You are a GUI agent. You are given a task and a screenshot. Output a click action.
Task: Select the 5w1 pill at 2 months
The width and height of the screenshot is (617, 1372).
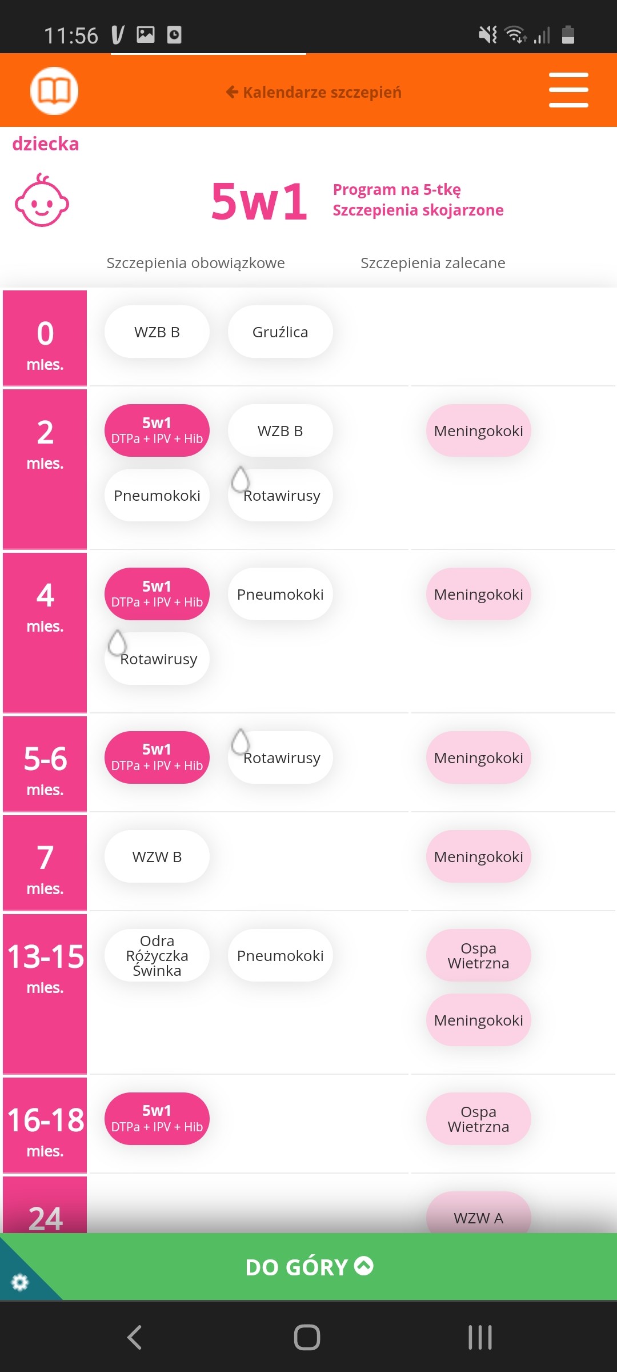coord(157,430)
